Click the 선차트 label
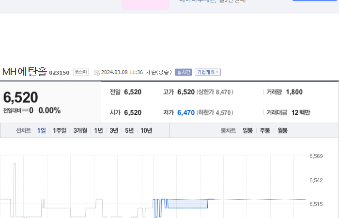339x218 pixels. [24, 130]
